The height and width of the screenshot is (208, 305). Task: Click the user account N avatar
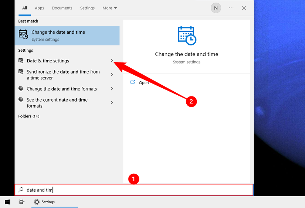pos(216,8)
